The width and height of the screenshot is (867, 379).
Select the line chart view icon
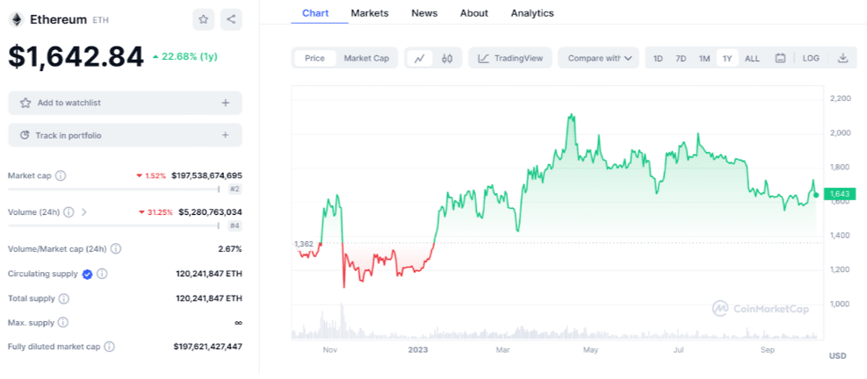coord(420,59)
